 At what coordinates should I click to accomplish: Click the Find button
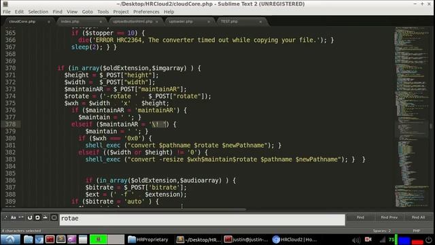(360, 218)
